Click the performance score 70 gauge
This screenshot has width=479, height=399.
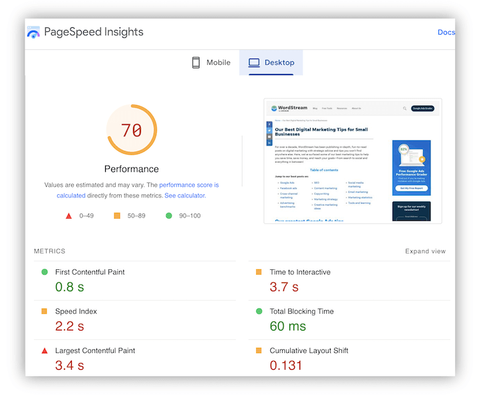click(x=132, y=129)
